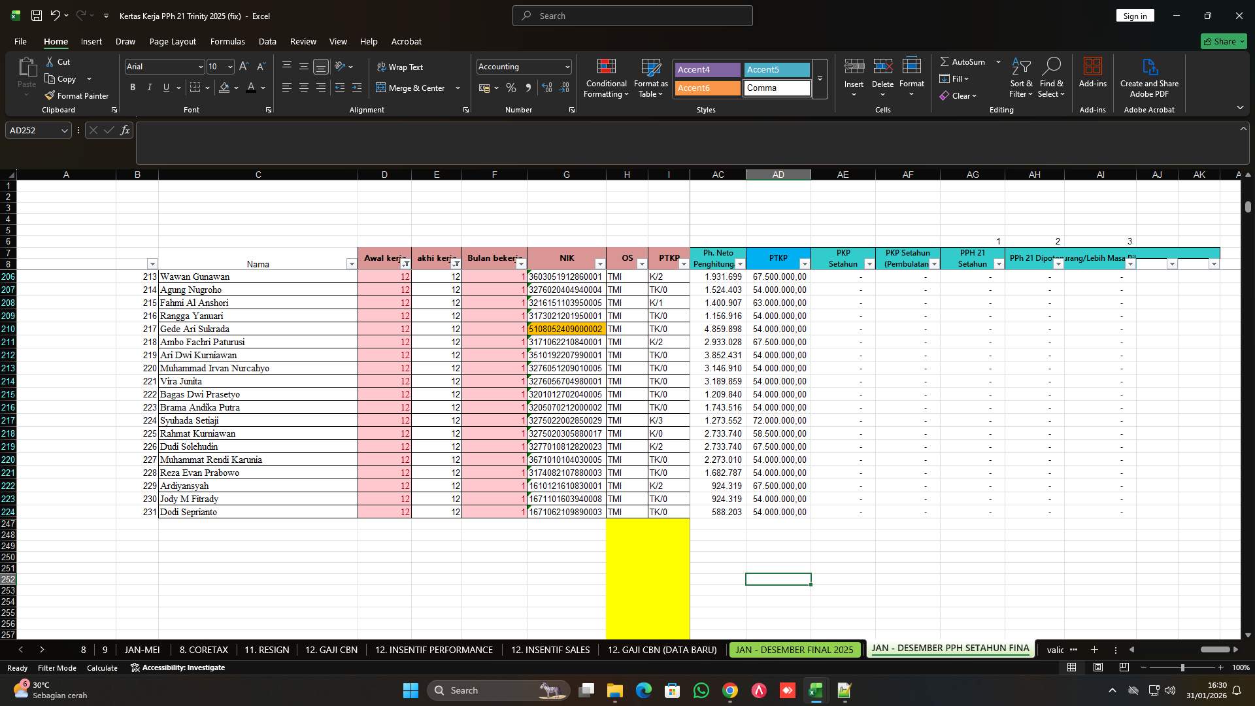Open the Fill Color dropdown arrow

237,88
